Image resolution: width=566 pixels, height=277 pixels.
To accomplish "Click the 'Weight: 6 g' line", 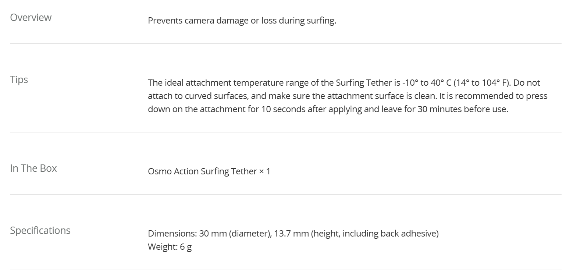I will click(x=170, y=247).
